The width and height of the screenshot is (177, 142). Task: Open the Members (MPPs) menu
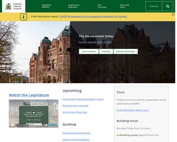pos(46,6)
